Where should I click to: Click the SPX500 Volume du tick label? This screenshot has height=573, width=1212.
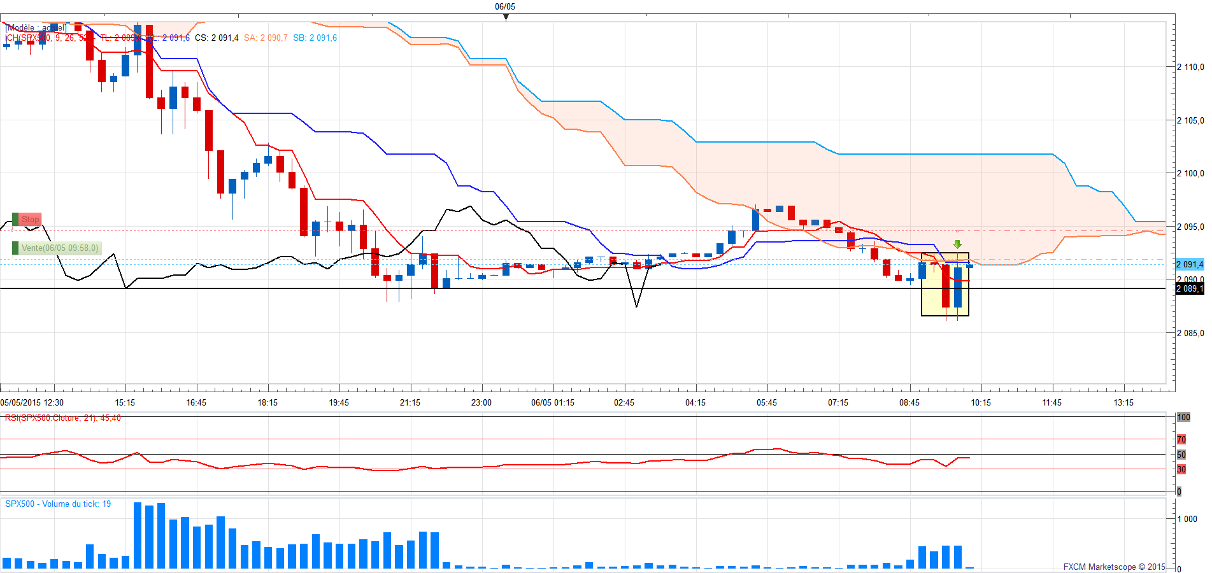tap(58, 504)
